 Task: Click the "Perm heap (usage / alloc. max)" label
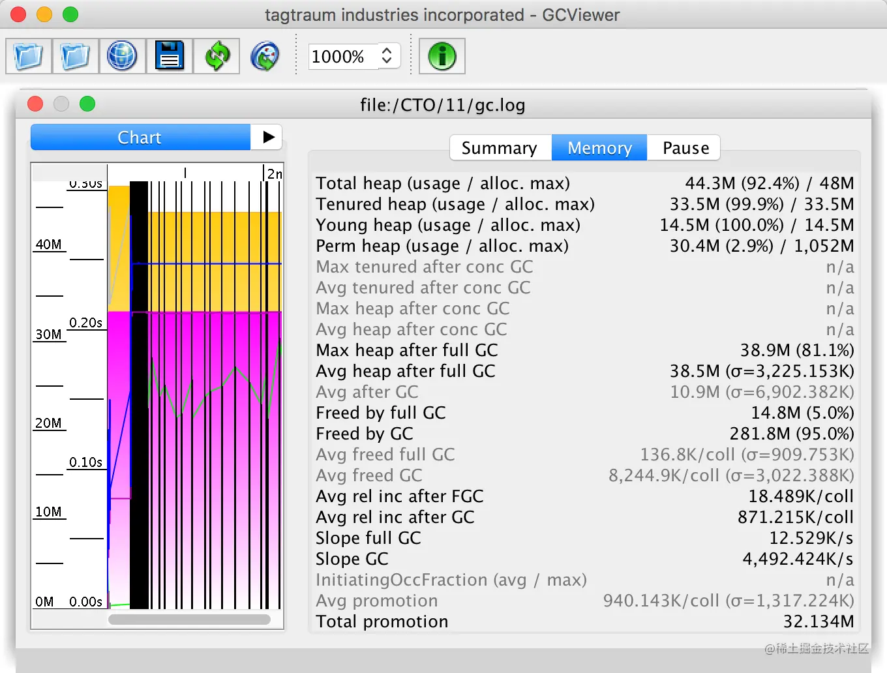click(x=442, y=246)
